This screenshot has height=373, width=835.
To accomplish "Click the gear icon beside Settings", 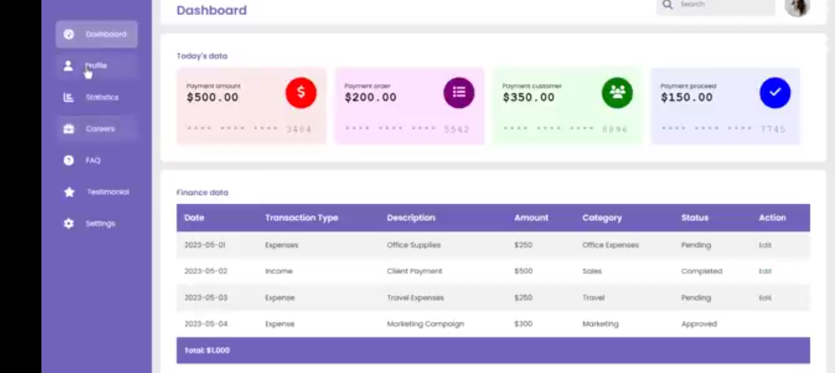I will click(68, 223).
